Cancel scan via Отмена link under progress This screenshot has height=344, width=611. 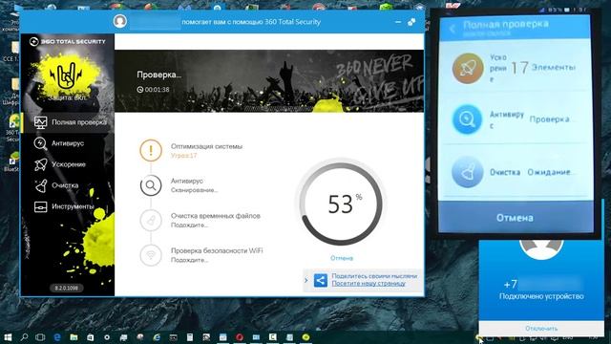tap(342, 258)
